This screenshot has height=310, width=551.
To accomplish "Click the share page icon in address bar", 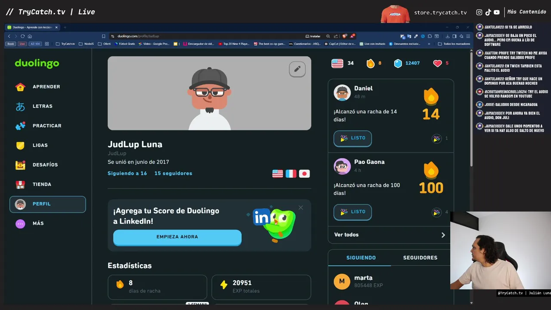I will point(336,36).
